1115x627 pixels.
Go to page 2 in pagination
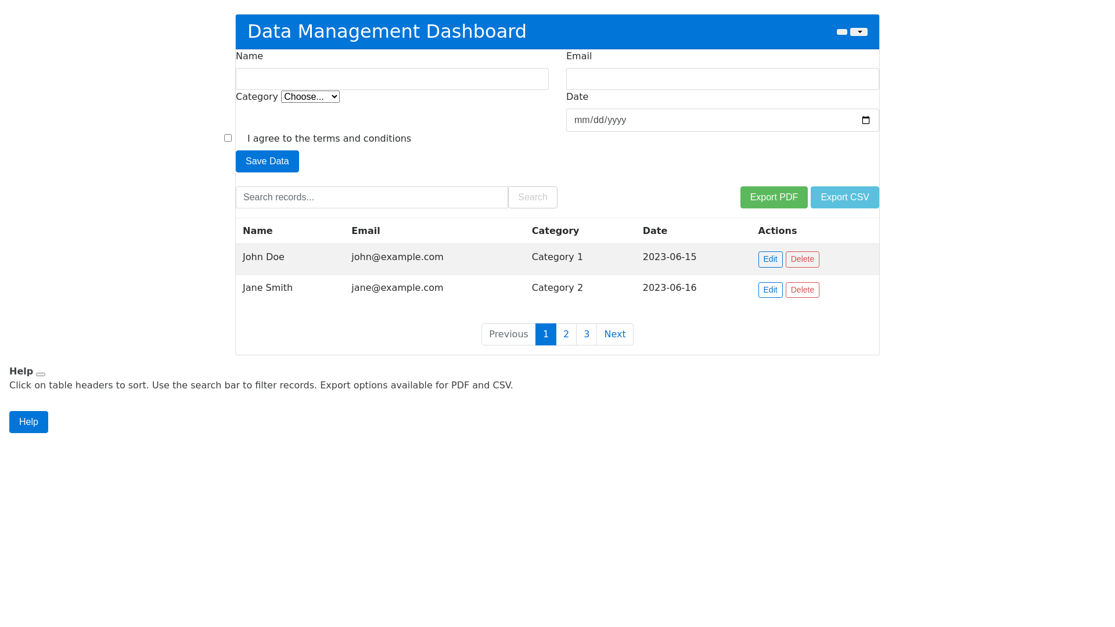[x=566, y=334]
